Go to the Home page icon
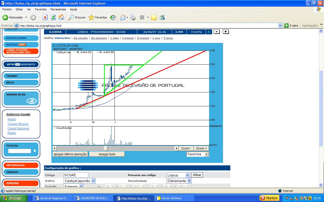This screenshot has height=202, width=324. (61, 17)
